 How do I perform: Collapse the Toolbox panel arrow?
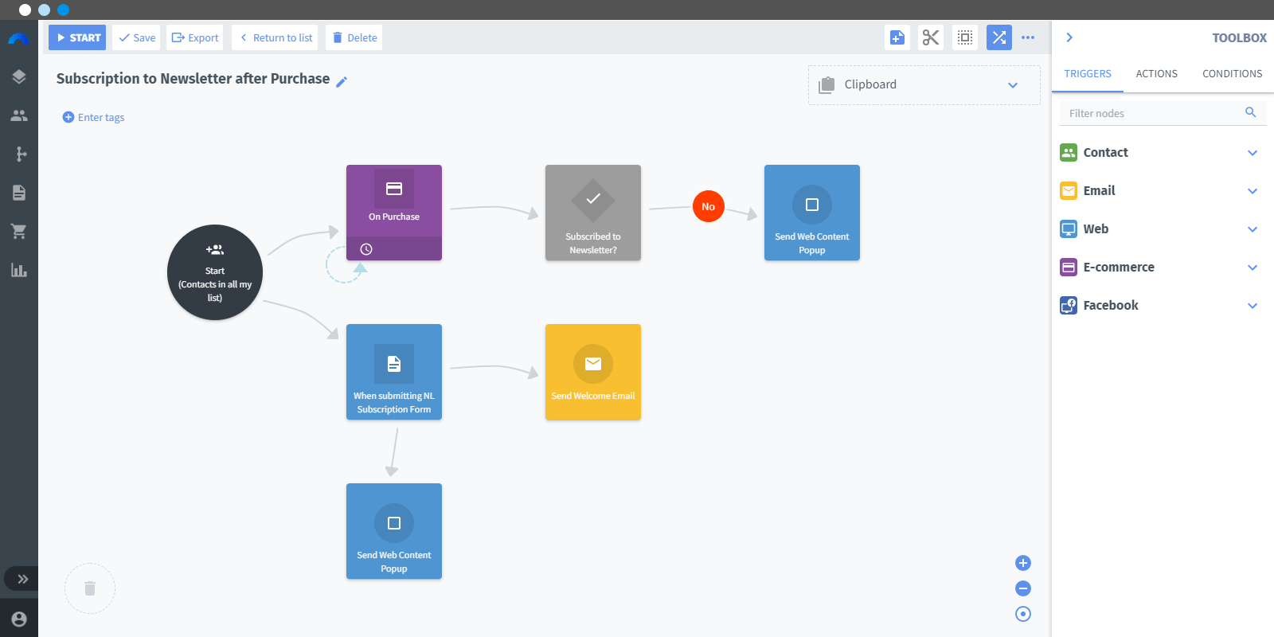click(1069, 37)
